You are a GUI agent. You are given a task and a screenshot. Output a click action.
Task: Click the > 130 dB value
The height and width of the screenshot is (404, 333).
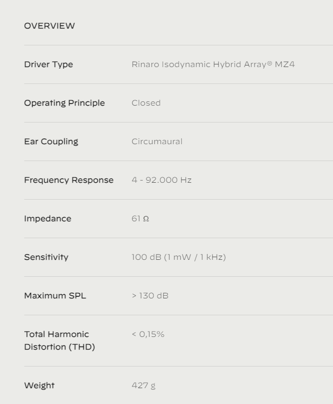[150, 296]
